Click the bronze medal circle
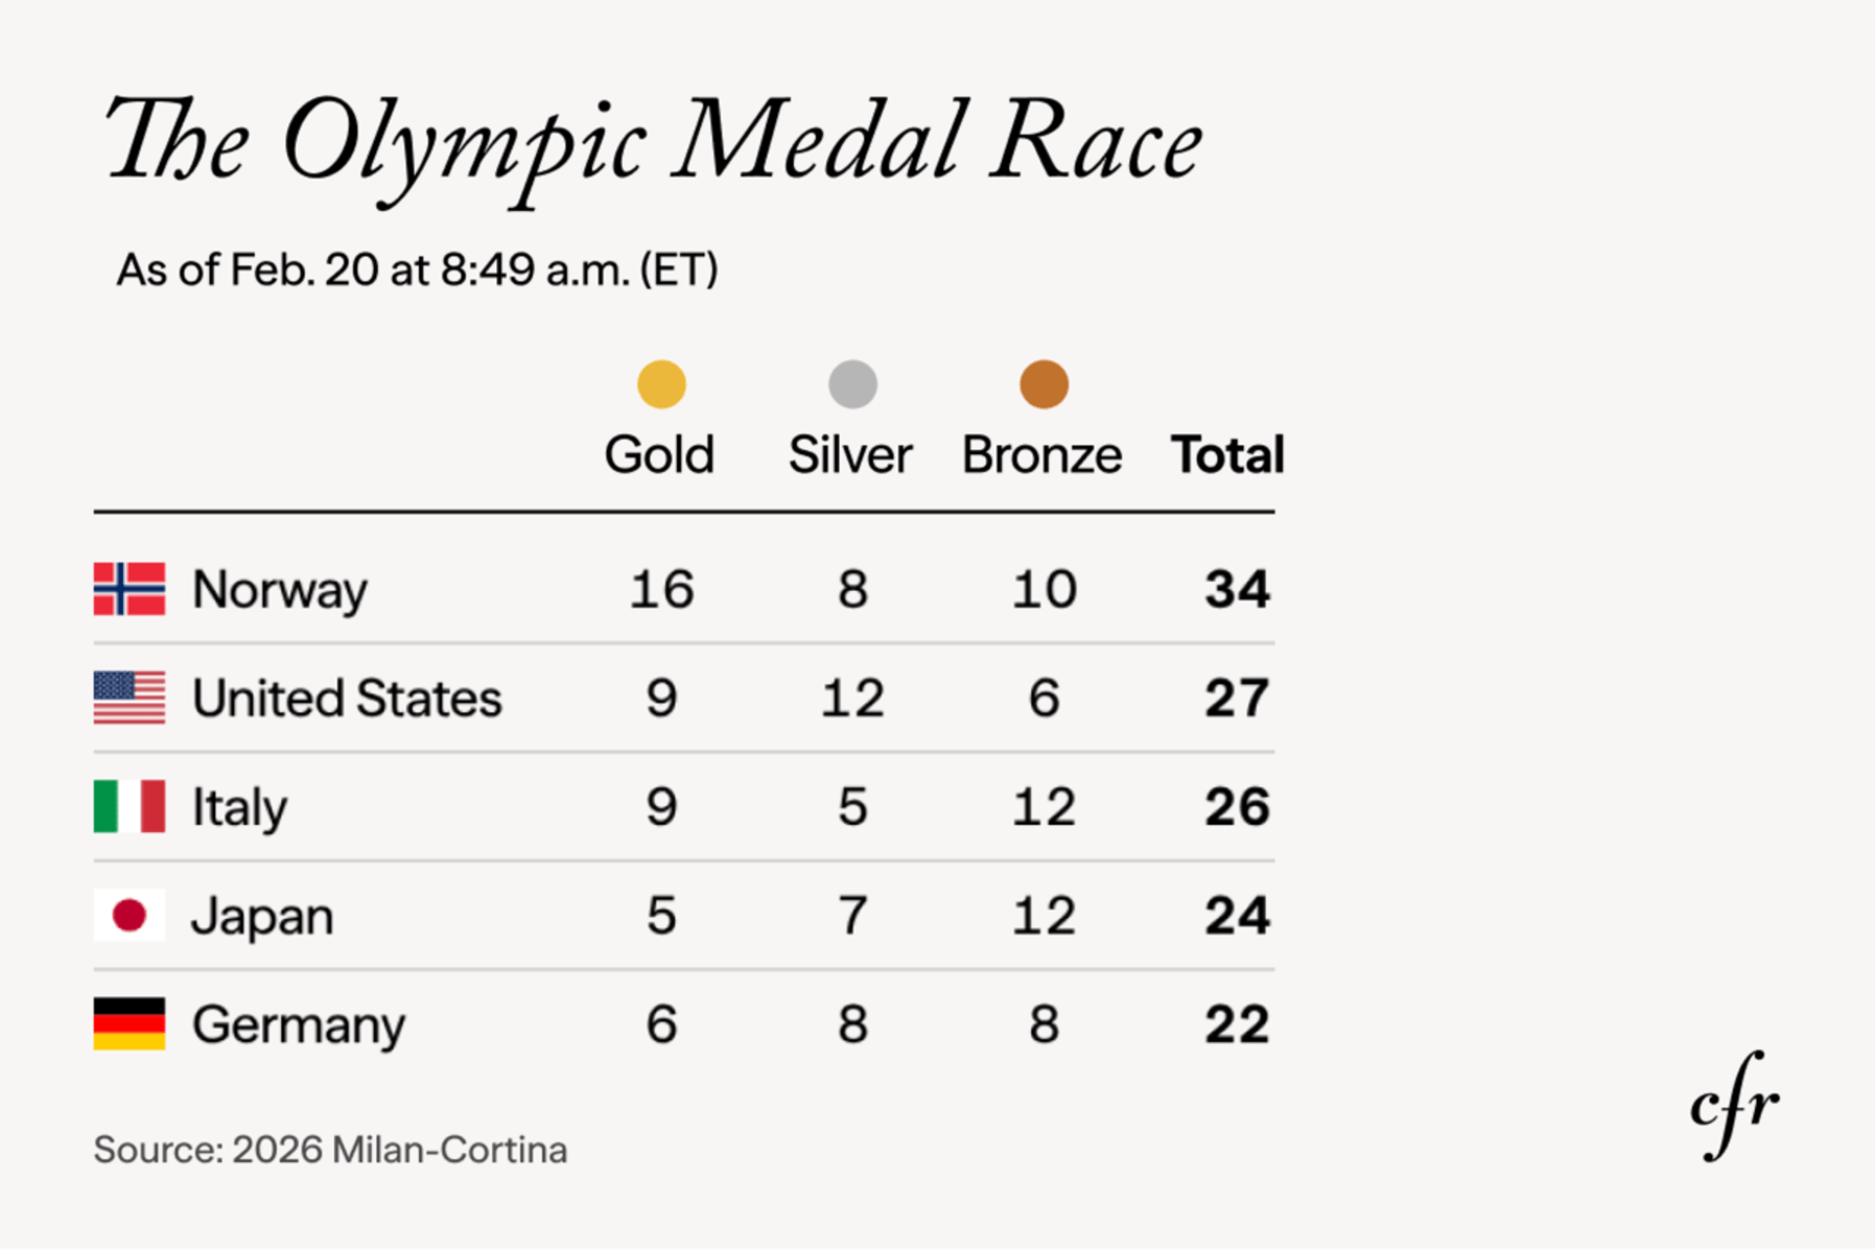This screenshot has height=1250, width=1875. [1044, 384]
